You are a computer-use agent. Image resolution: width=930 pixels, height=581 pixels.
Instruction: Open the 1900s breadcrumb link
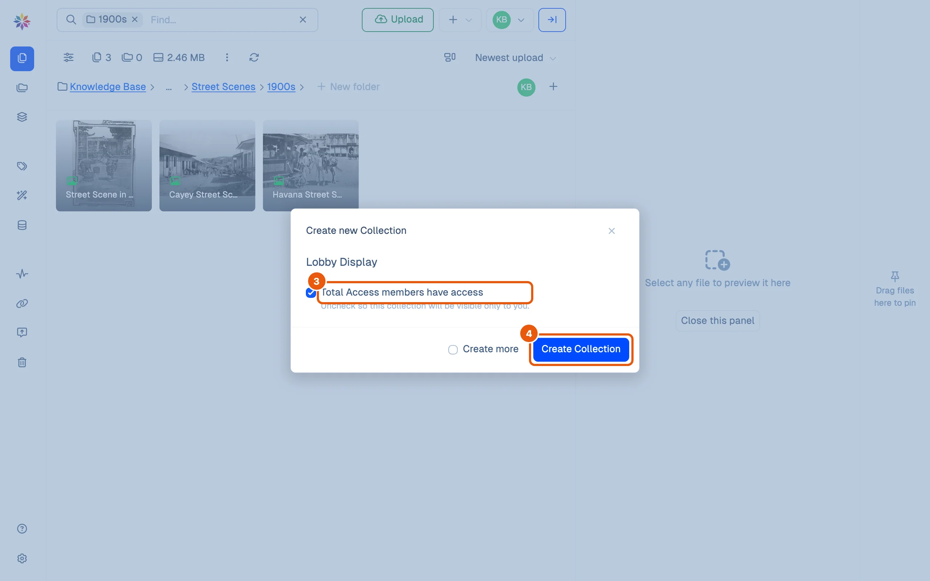[281, 87]
